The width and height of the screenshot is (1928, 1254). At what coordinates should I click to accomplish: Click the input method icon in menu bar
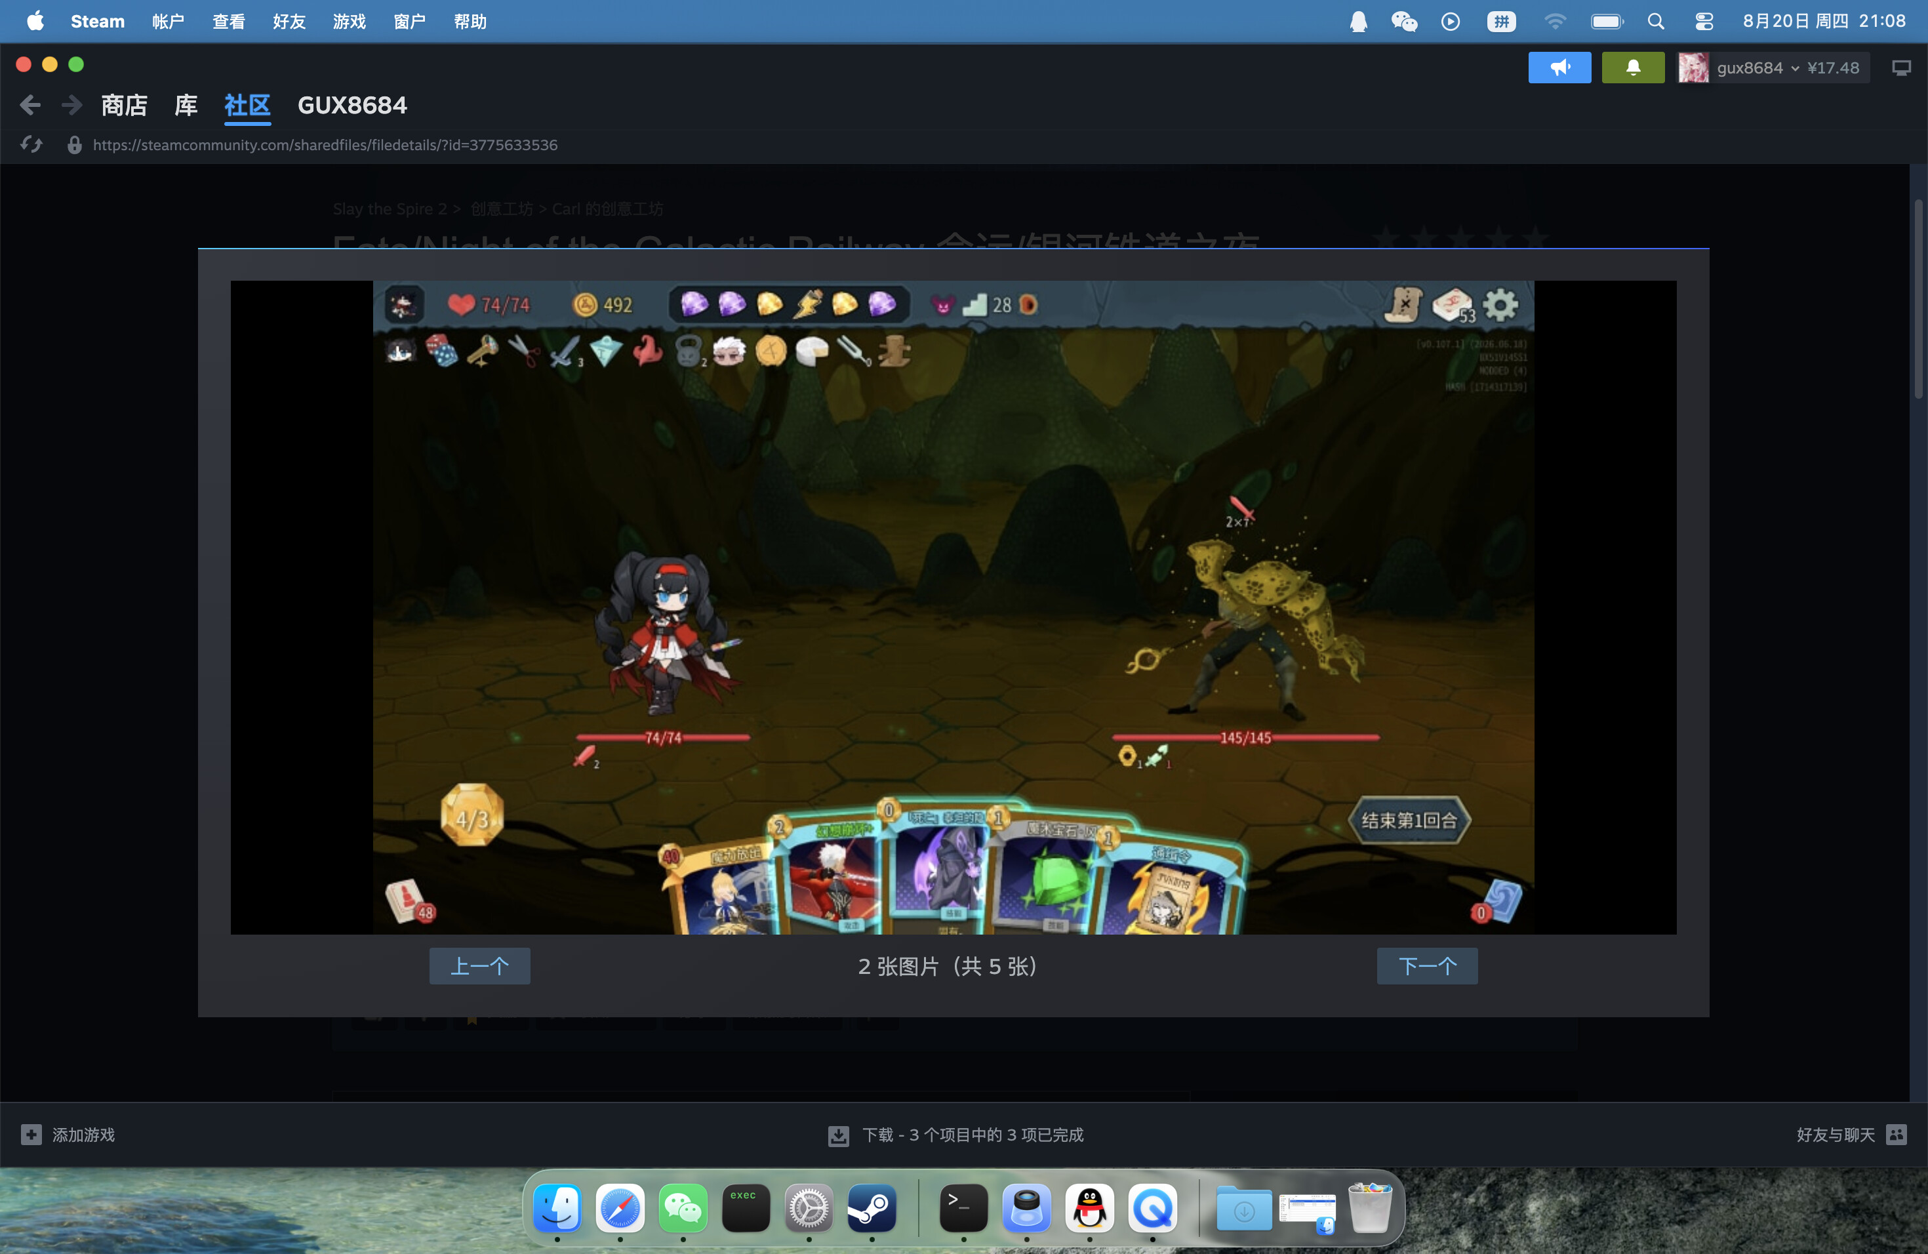[x=1501, y=21]
